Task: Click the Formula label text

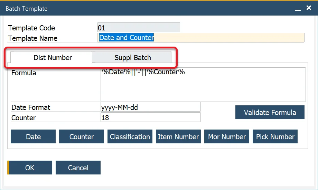Action: tap(24, 73)
